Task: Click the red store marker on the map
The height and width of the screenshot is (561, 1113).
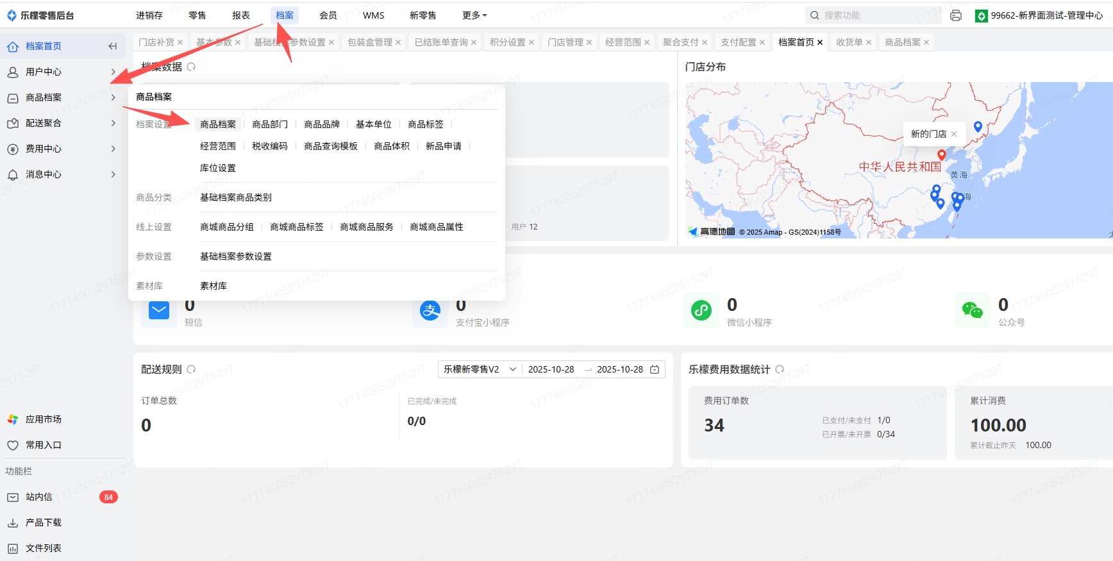Action: [x=941, y=155]
